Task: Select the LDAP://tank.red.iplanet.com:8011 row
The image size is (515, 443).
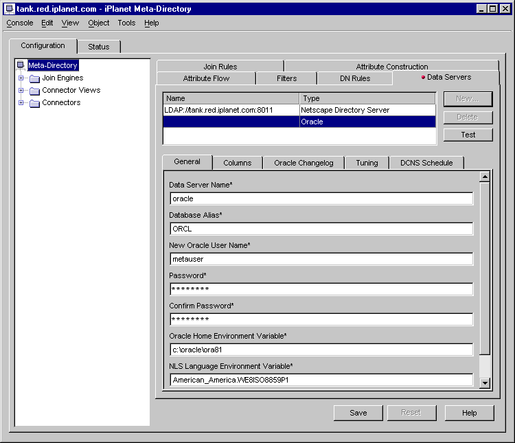Action: pyautogui.click(x=231, y=110)
